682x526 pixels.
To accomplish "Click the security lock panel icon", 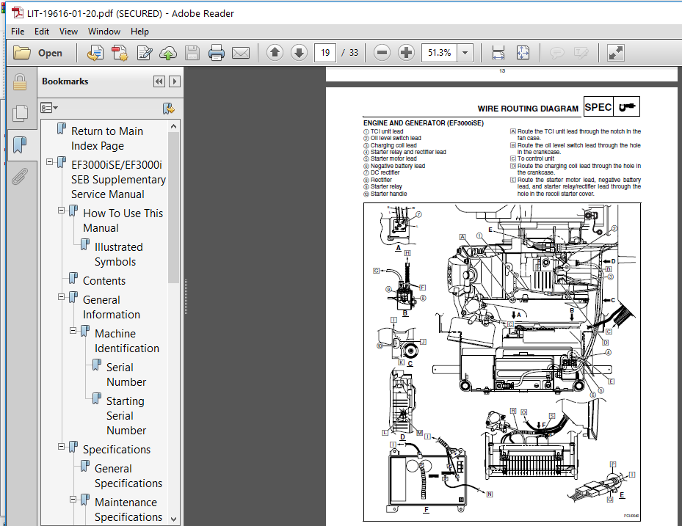I will pos(20,81).
